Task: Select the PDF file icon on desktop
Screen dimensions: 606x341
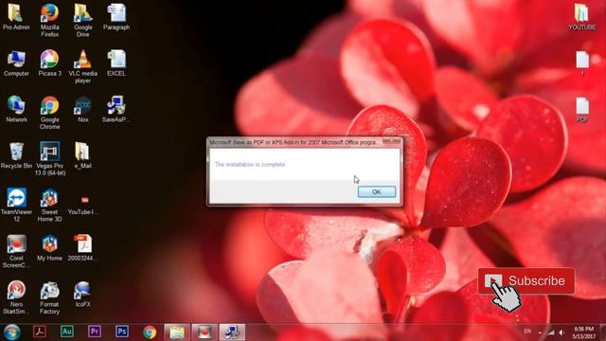Action: point(581,110)
